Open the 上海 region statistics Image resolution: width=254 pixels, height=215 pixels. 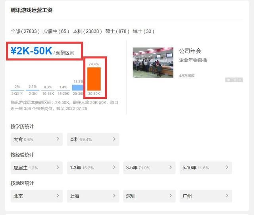tap(93, 196)
